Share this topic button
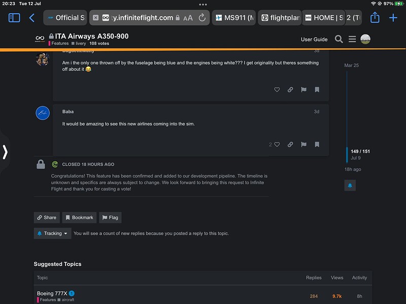Screen dimensions: 406x304 pos(47,218)
